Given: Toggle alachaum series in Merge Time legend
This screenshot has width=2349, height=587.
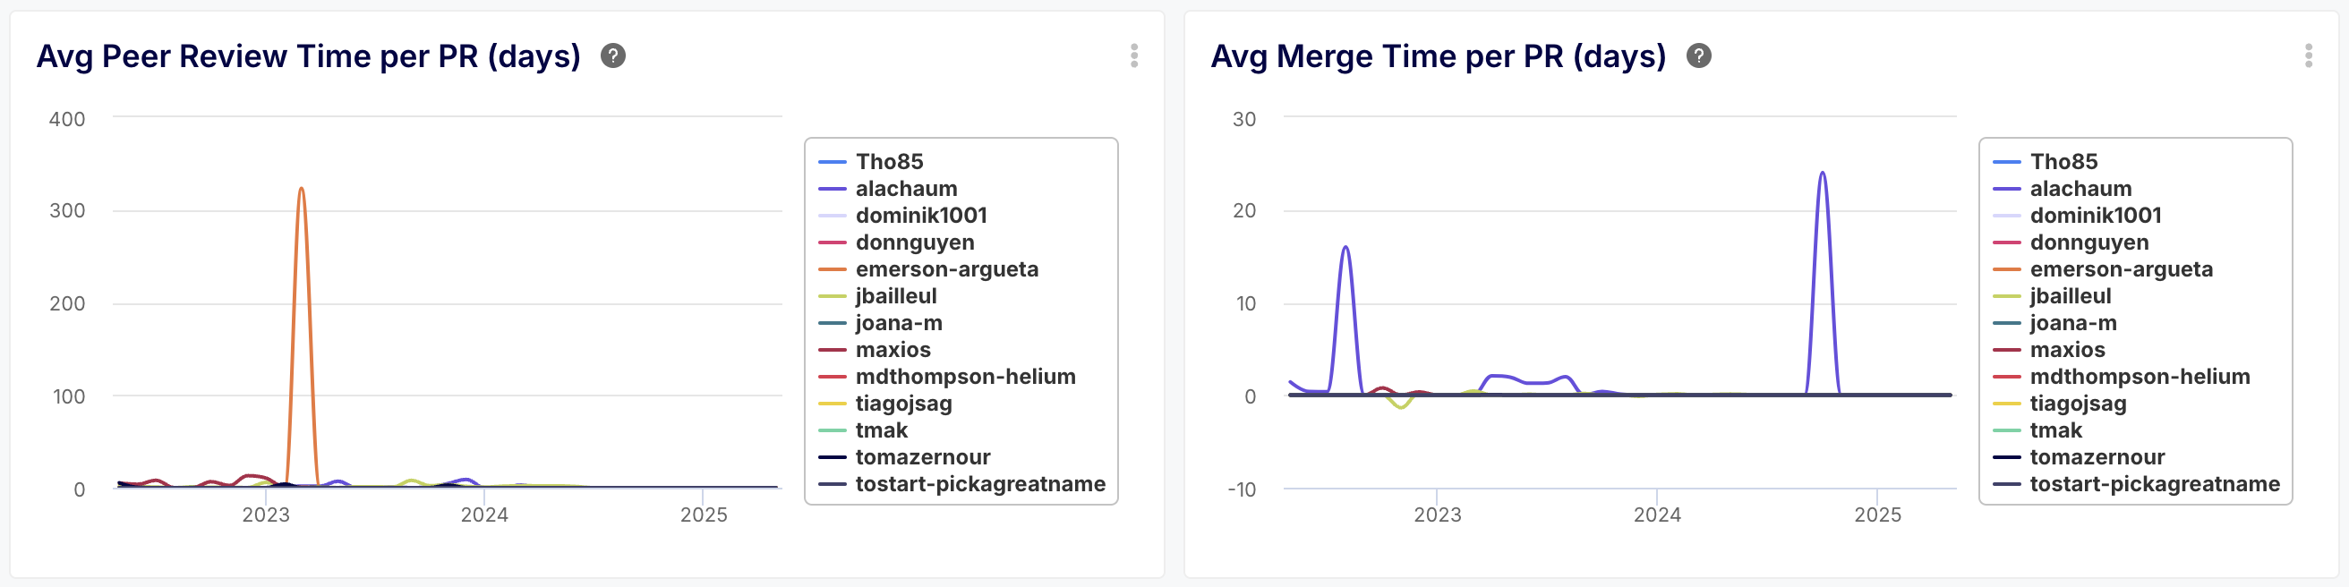Looking at the screenshot, I should coord(2080,189).
